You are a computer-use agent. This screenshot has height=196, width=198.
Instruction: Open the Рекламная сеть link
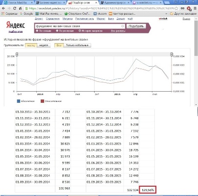[85, 19]
